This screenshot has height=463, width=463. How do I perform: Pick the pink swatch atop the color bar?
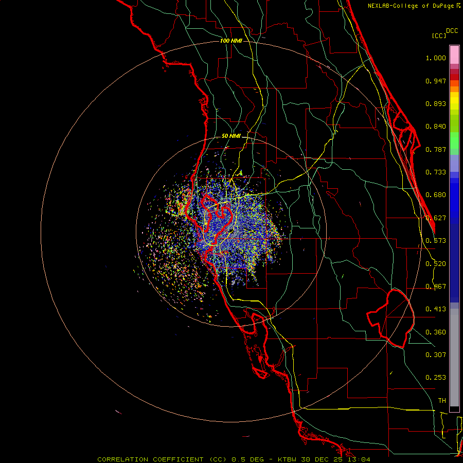(x=454, y=55)
